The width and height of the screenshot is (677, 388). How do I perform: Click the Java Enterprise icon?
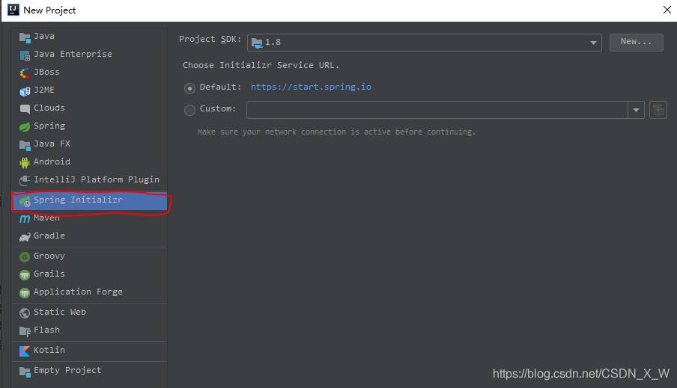25,55
